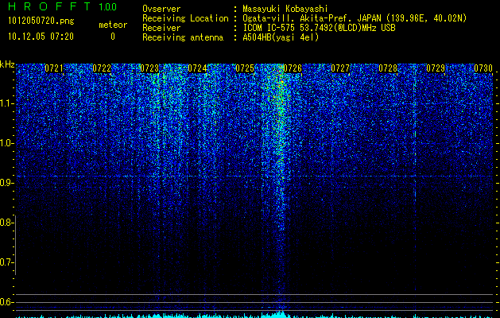
Task: Click the 0727 time marker
Action: point(340,68)
